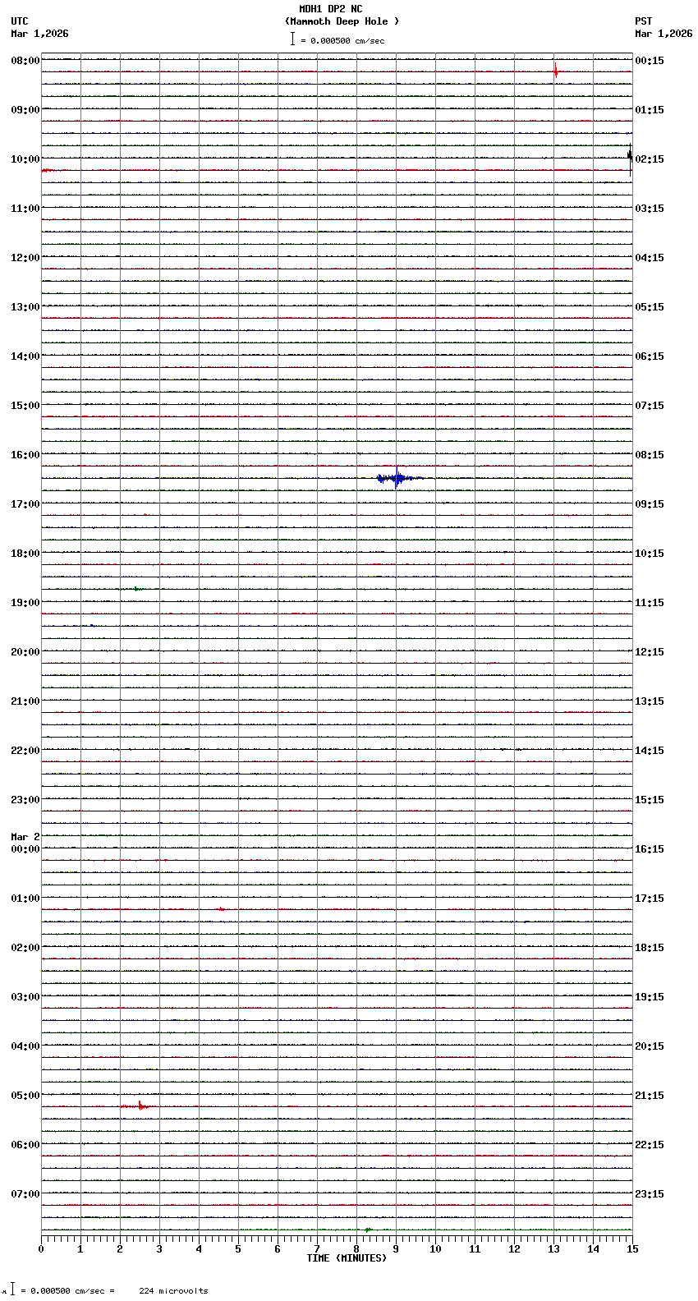The width and height of the screenshot is (698, 1301).
Task: Click the PST time label '21:15'
Action: pos(650,1096)
